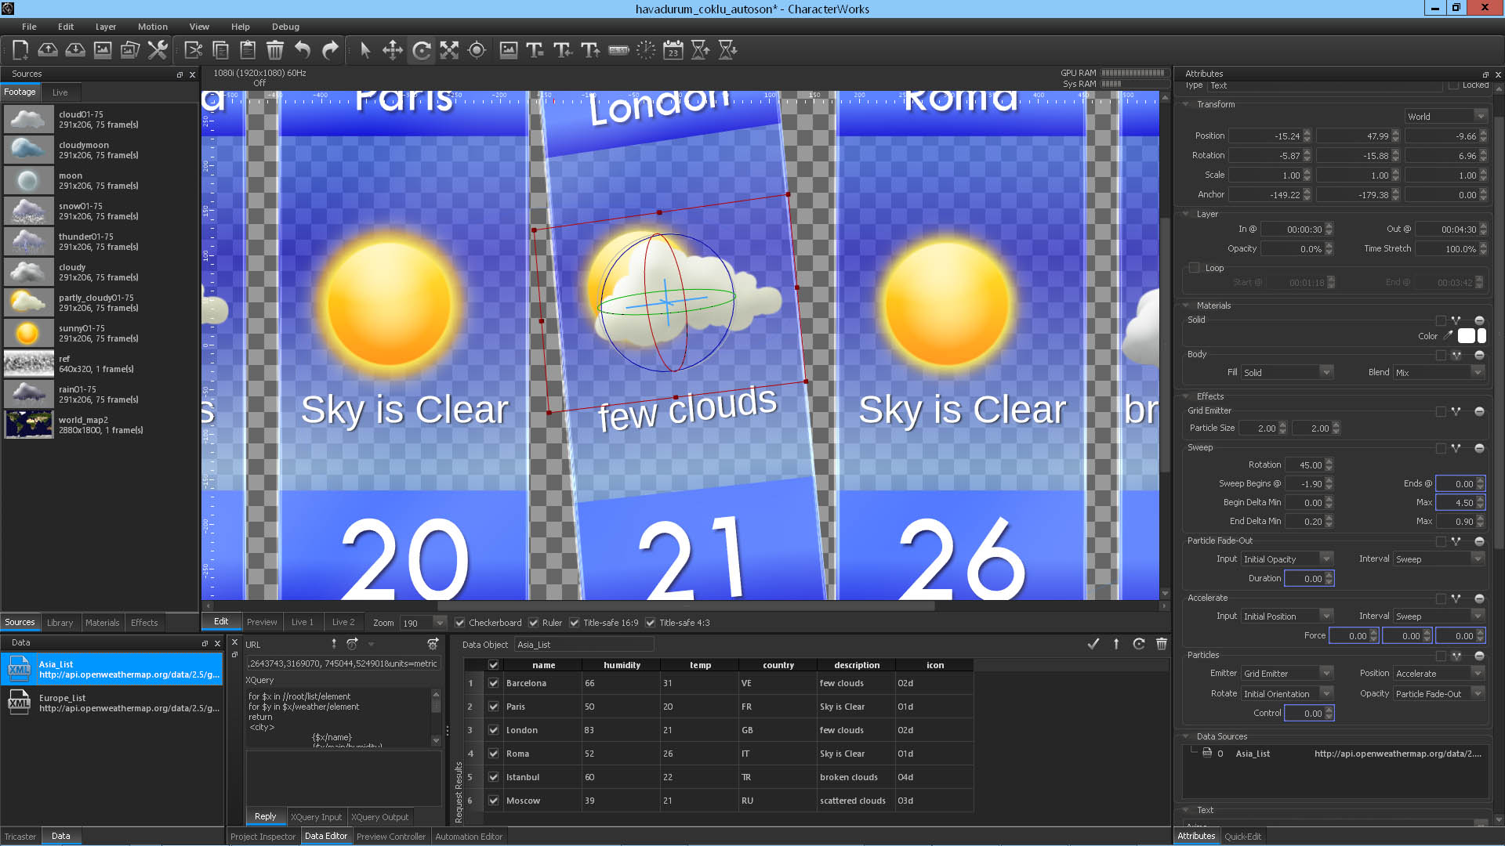The image size is (1505, 846).
Task: Select the sunny01-75 footage thumbnail
Action: coord(28,334)
